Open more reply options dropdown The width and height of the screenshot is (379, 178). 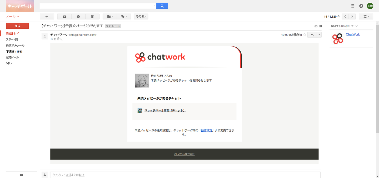(x=320, y=35)
